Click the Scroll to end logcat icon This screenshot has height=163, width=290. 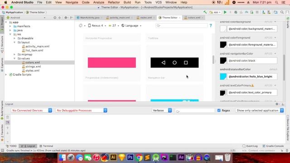click(x=8, y=122)
